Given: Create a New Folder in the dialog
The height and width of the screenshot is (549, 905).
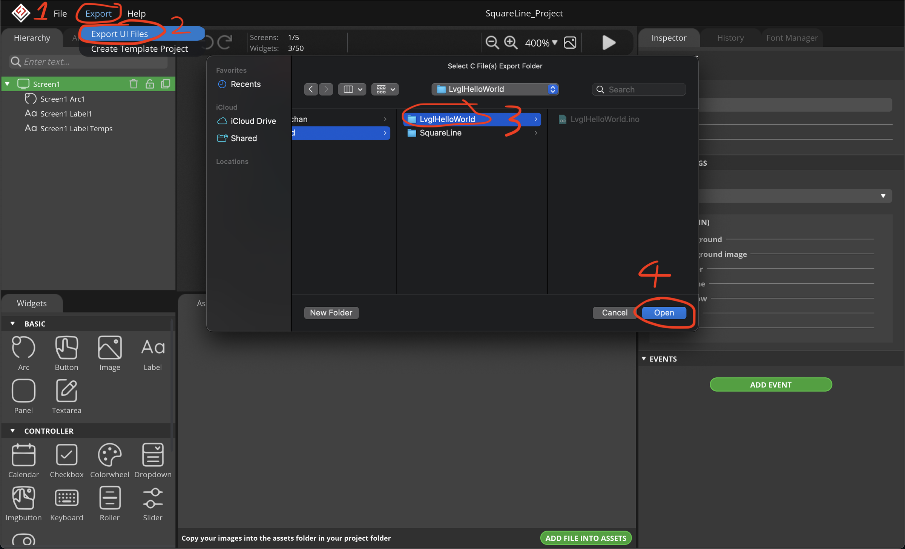Looking at the screenshot, I should 331,312.
